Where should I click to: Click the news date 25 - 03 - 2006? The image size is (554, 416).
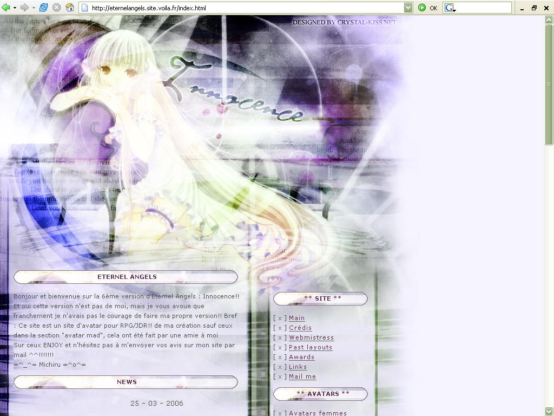point(157,403)
